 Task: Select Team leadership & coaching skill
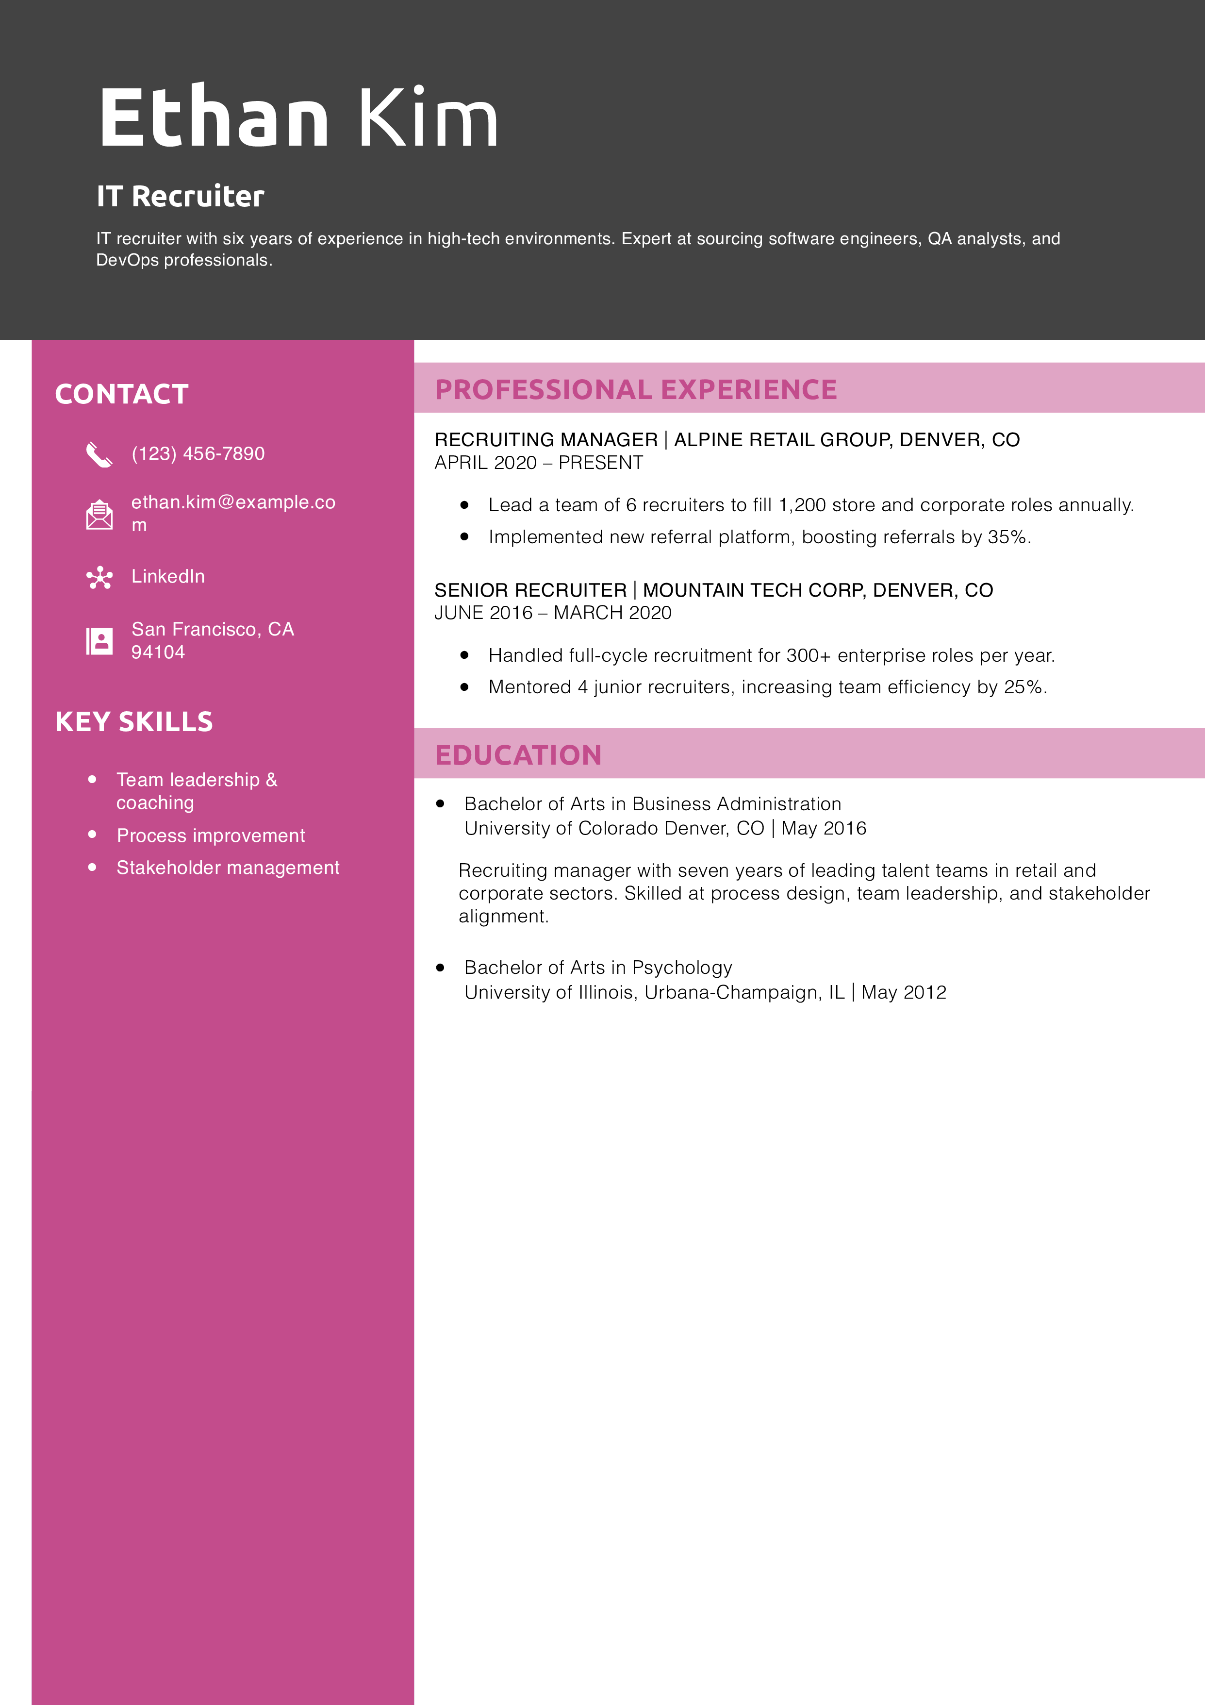[197, 791]
